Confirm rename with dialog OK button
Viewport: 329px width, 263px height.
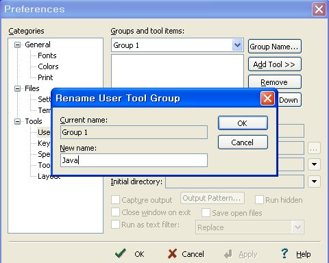tap(243, 123)
